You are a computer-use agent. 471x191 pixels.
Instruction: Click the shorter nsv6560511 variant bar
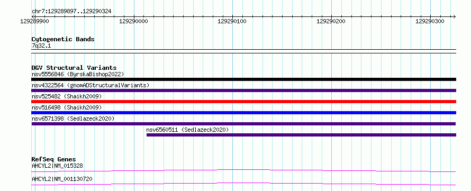click(301, 135)
